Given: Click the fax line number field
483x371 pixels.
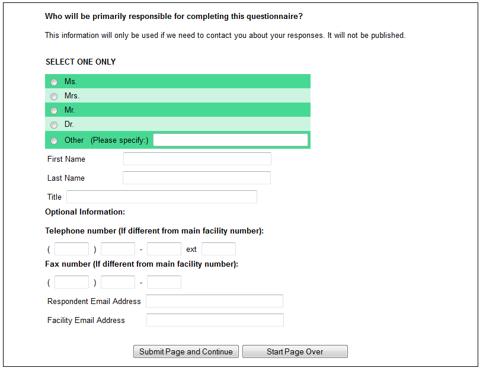Looking at the screenshot, I should tap(164, 282).
